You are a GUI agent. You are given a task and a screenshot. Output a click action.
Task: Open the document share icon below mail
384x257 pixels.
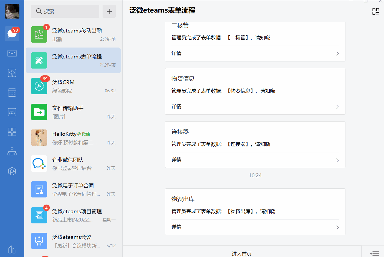click(12, 73)
